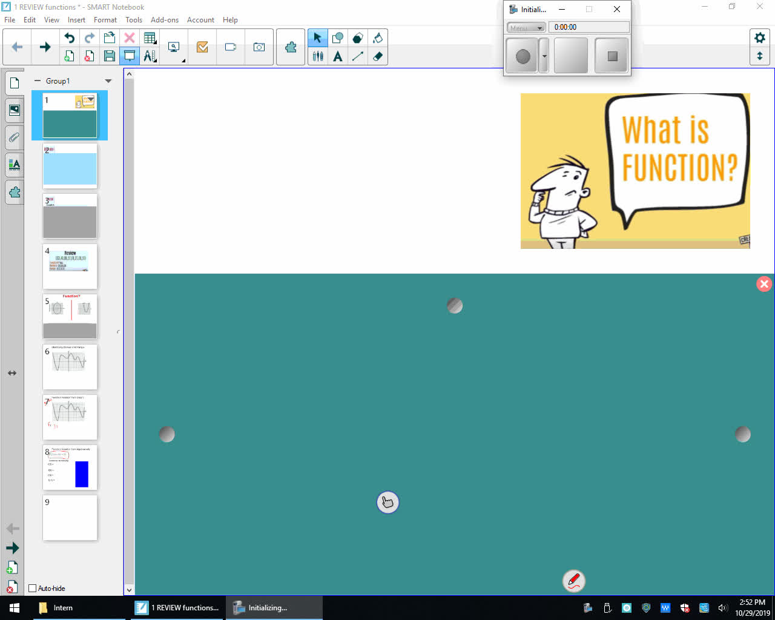
Task: Select the Lines tool
Action: pyautogui.click(x=358, y=56)
